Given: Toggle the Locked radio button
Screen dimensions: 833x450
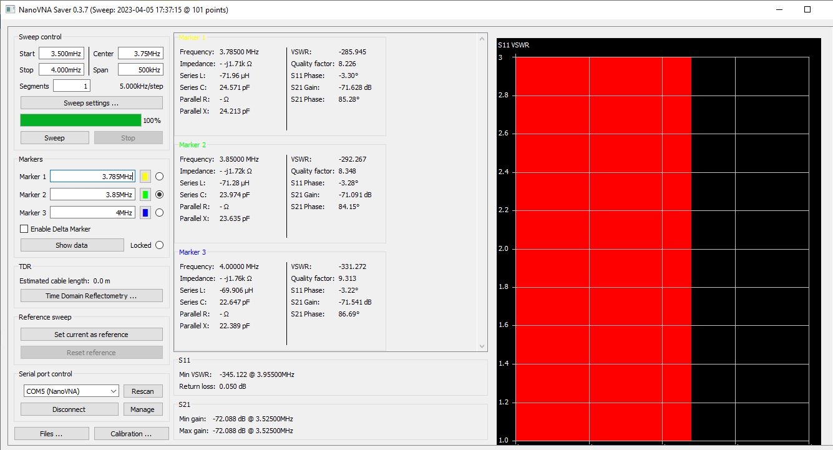Looking at the screenshot, I should click(159, 245).
